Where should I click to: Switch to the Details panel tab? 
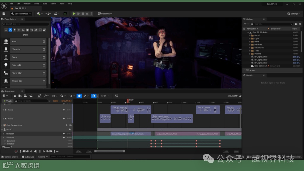coord(249,75)
